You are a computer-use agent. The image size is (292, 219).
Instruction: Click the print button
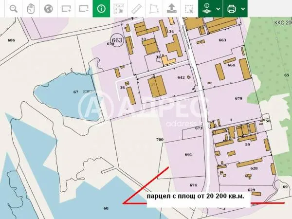click(232, 9)
